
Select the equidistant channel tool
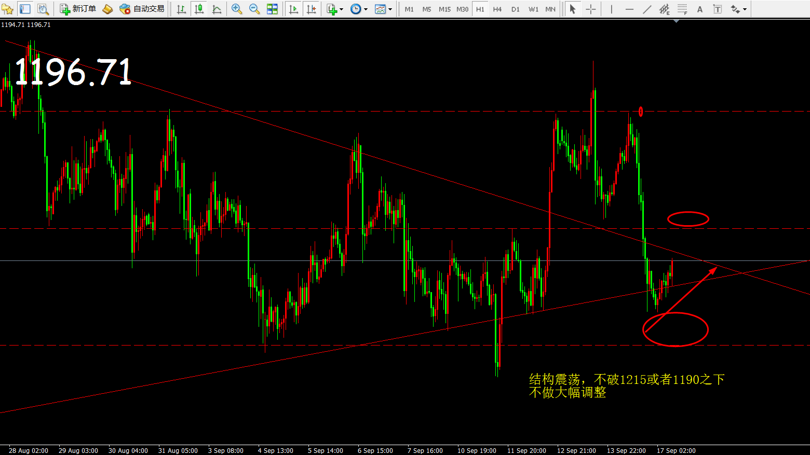click(x=665, y=9)
